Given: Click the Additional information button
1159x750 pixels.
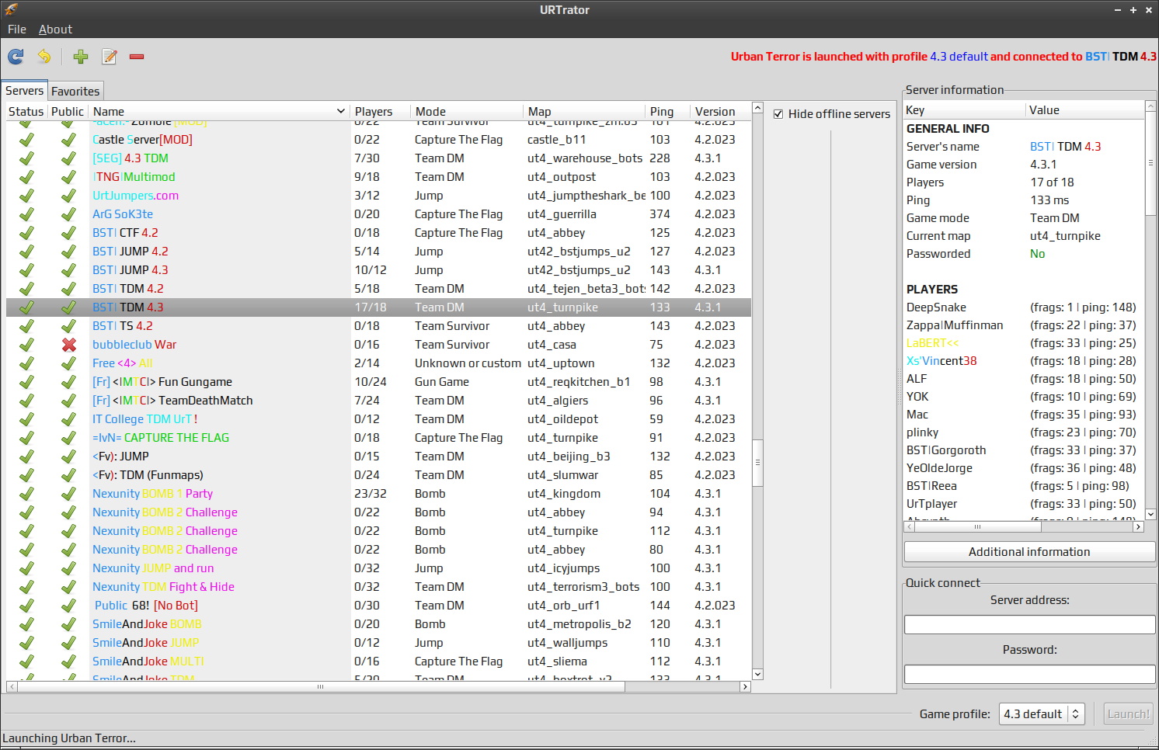Looking at the screenshot, I should tap(1029, 552).
